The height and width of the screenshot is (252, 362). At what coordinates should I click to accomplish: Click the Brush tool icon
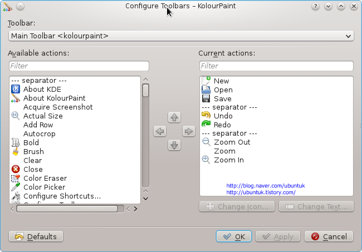[16, 151]
